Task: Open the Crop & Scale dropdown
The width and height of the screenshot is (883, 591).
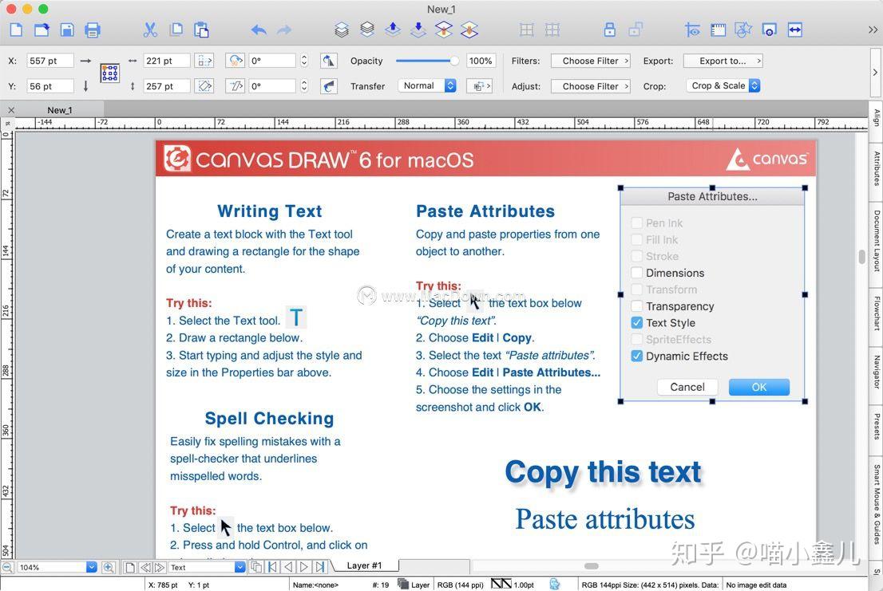Action: pos(723,85)
